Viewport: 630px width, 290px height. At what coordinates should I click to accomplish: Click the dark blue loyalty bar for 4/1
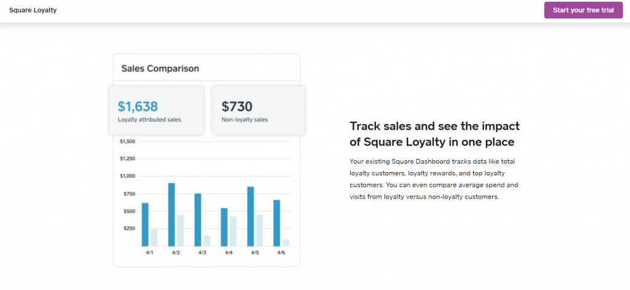pos(145,224)
